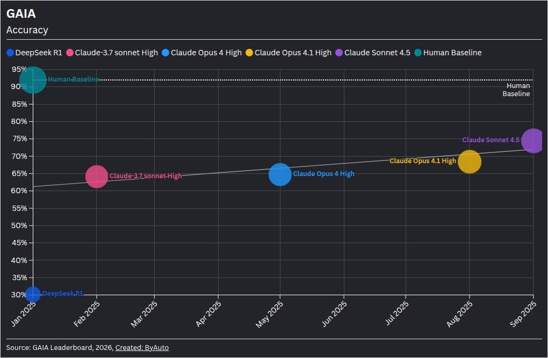Click the yellow Claude Opus 4.1 High legend dot
Viewport: 548px width, 358px height.
coord(249,53)
